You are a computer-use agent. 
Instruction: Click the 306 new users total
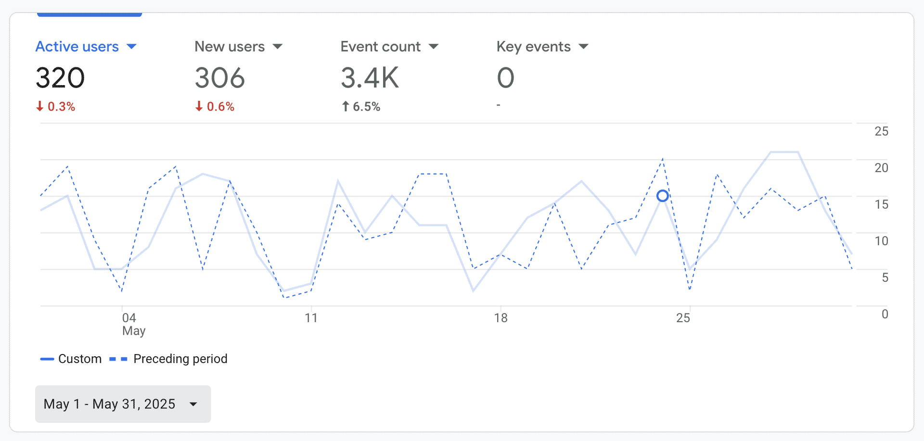(x=220, y=78)
